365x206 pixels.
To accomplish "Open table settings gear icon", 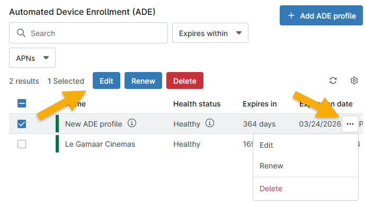I will 354,80.
